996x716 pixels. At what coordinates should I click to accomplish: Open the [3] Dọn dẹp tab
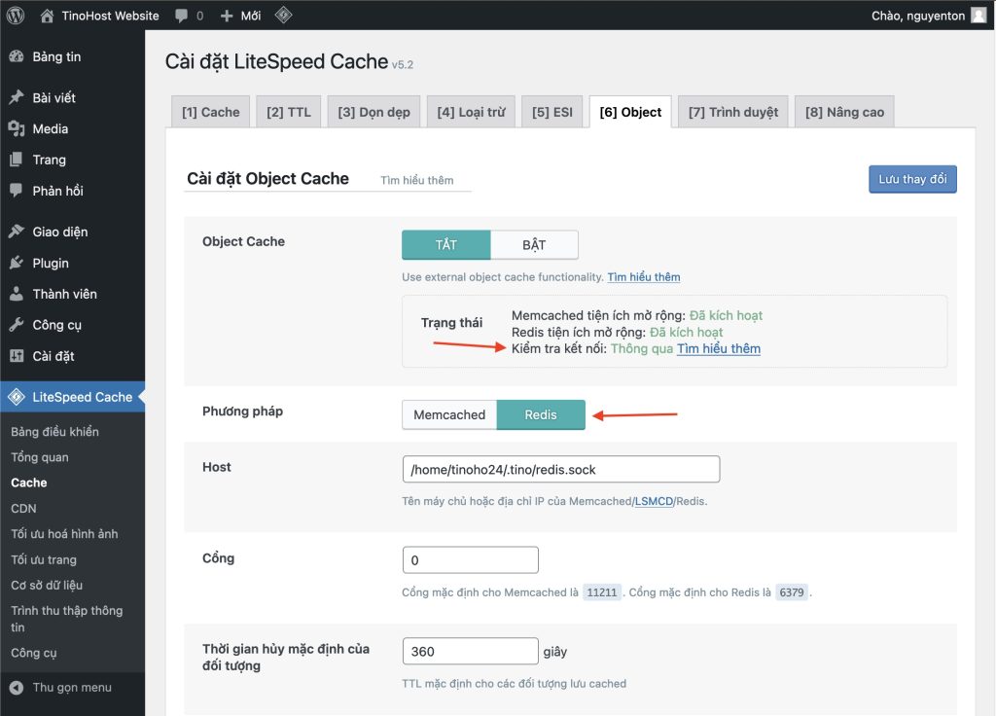374,112
